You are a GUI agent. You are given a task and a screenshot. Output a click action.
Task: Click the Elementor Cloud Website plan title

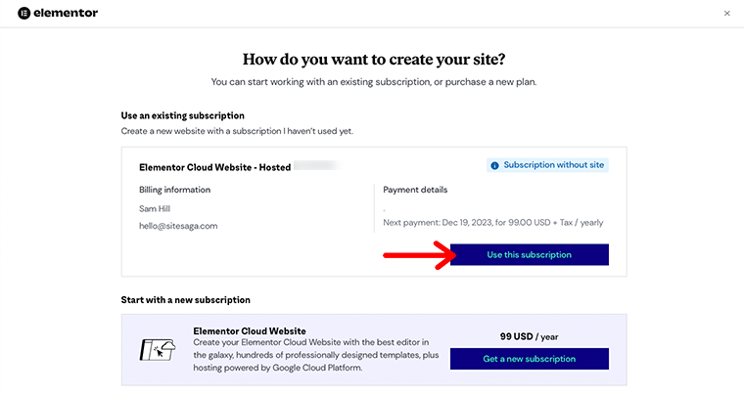point(250,331)
